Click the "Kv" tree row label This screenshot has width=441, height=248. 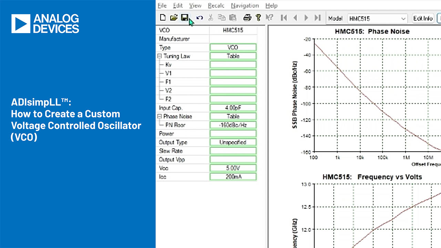coord(168,65)
